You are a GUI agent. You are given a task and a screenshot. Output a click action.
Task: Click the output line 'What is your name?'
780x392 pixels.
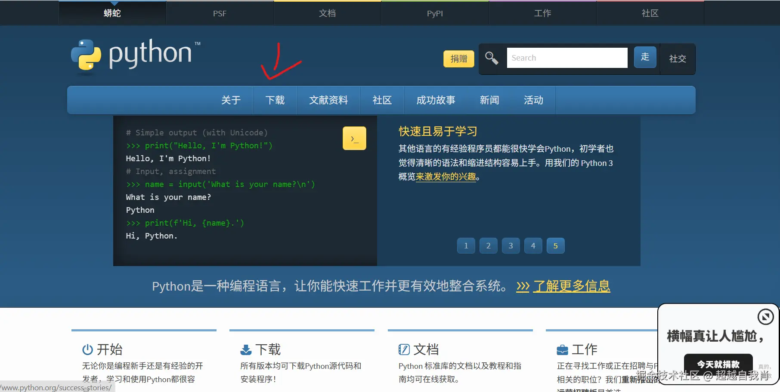click(168, 197)
